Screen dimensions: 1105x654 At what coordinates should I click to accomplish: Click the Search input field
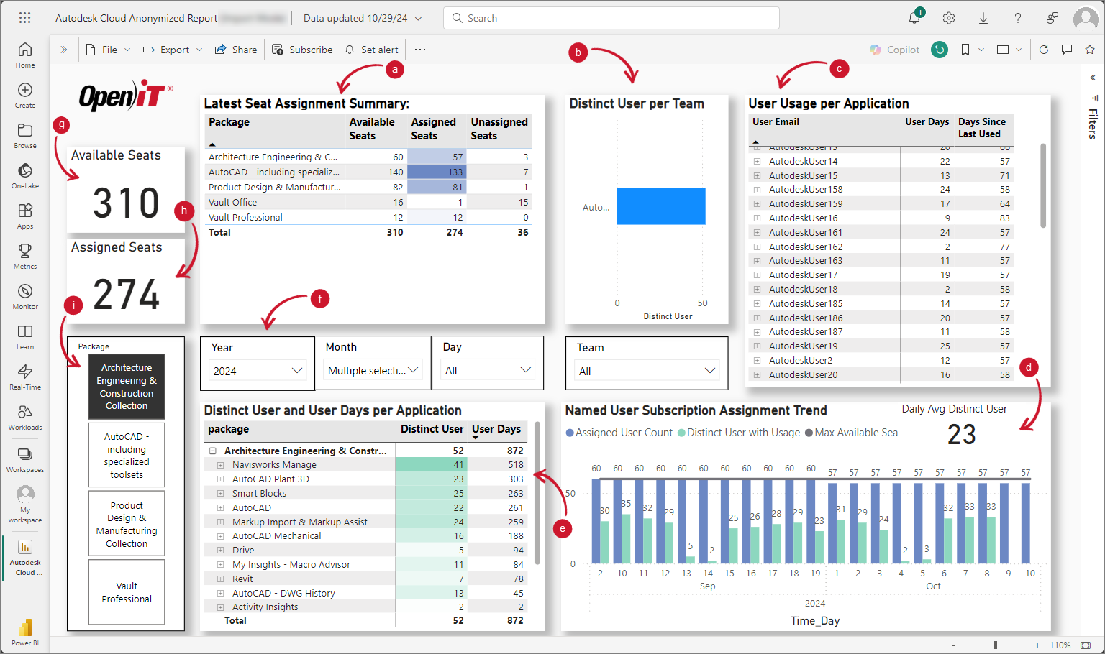pos(611,18)
